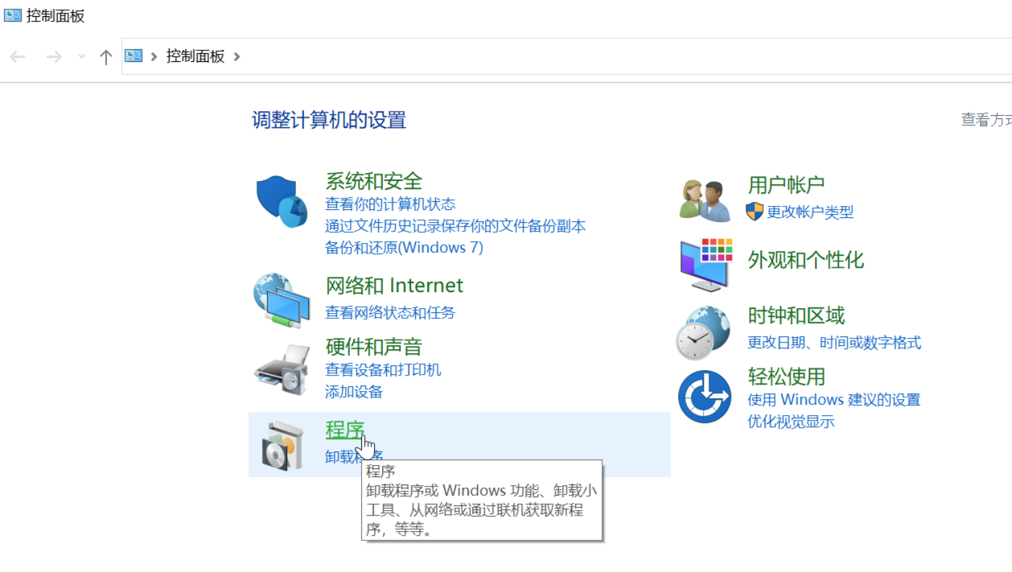Open the Programs disc box icon
The height and width of the screenshot is (572, 1012).
coord(283,445)
